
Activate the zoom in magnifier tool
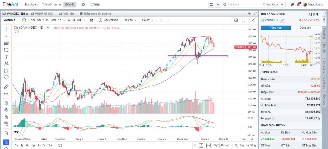6,94
